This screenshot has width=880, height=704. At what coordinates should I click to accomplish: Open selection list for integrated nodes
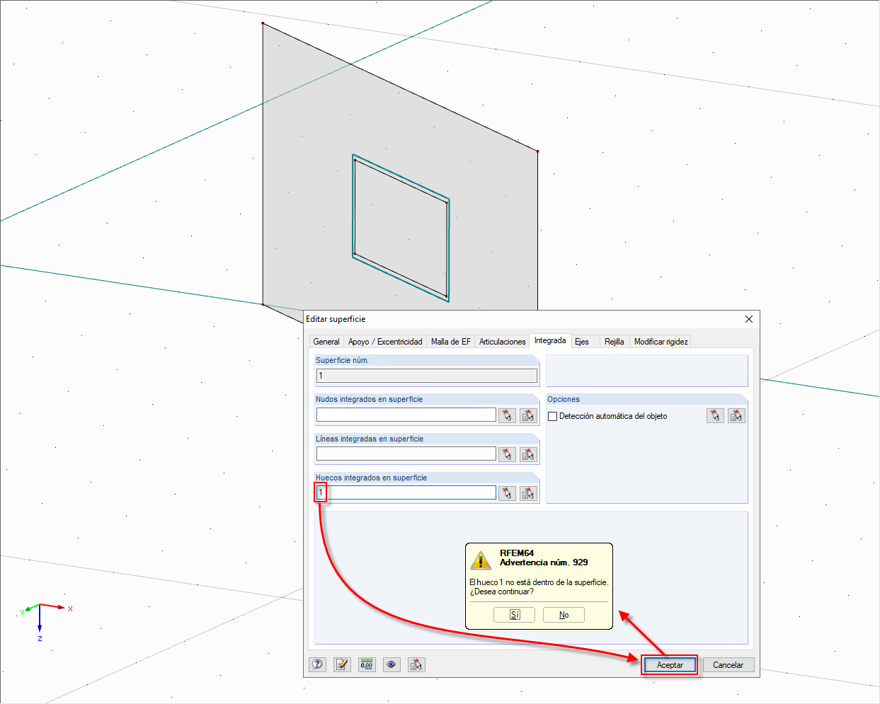[x=528, y=415]
